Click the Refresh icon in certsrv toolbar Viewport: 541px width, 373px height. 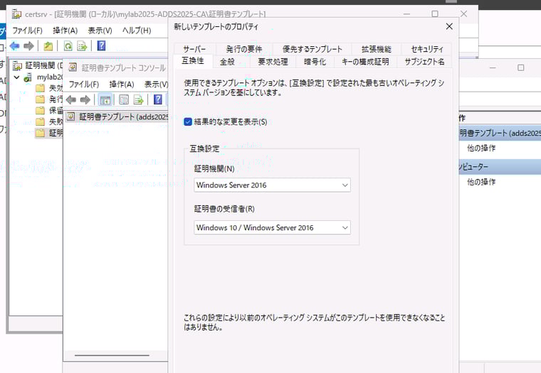point(68,45)
